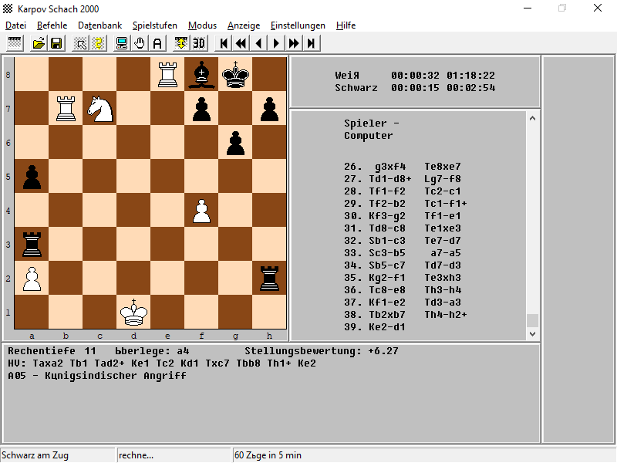Click move Te3xh3 in the list
This screenshot has height=463, width=617.
point(443,278)
